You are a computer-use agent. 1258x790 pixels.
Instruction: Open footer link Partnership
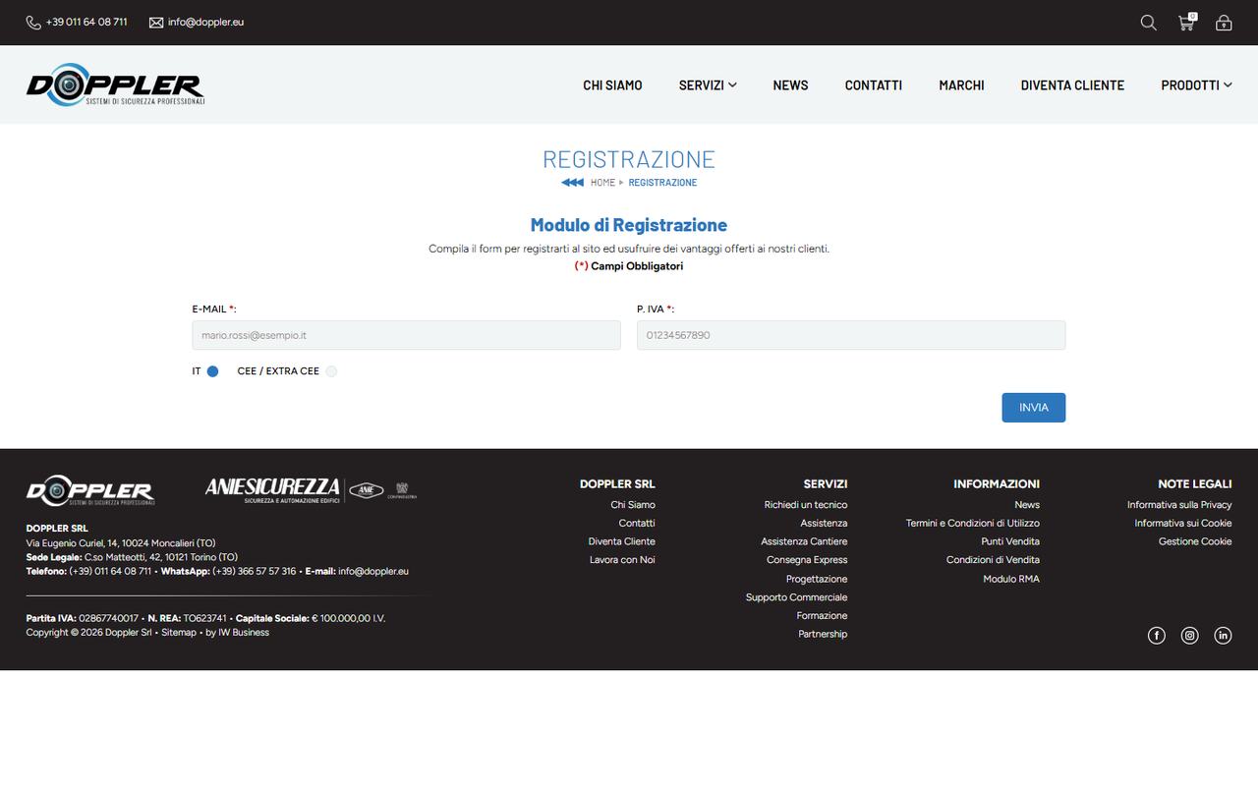[x=823, y=635]
